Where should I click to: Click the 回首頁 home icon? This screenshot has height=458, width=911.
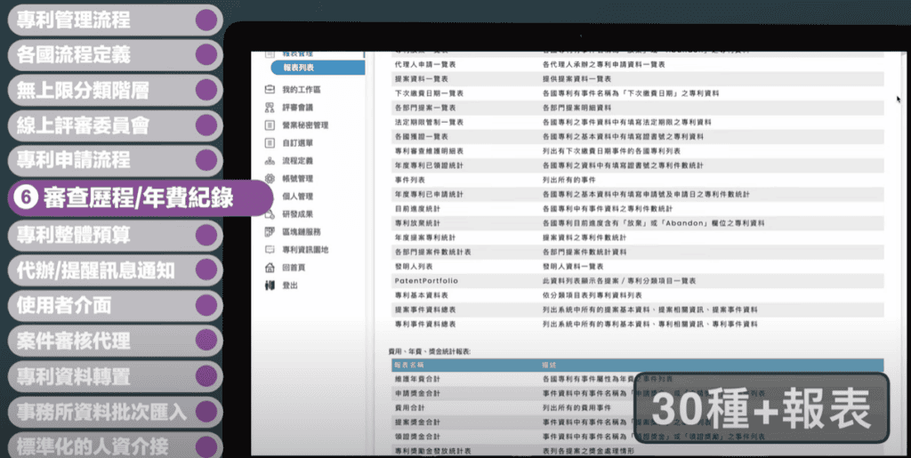click(x=270, y=267)
